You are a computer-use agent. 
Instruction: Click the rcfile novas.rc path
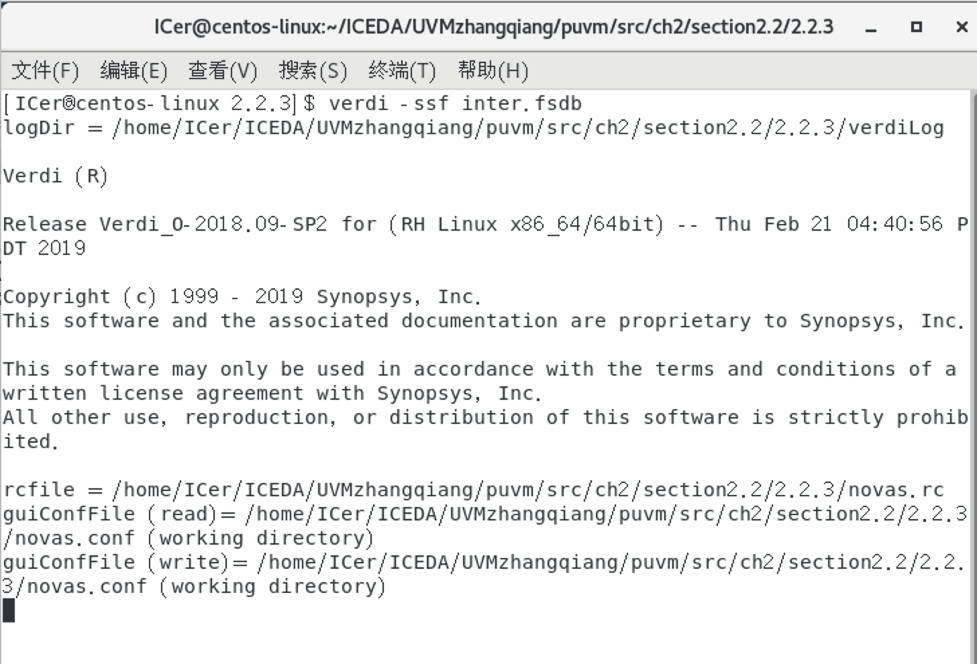[x=470, y=489]
